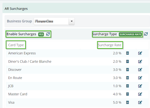The width and height of the screenshot is (150, 108).
Task: Click the 4.0 % rate for Master Card
Action: click(x=117, y=94)
